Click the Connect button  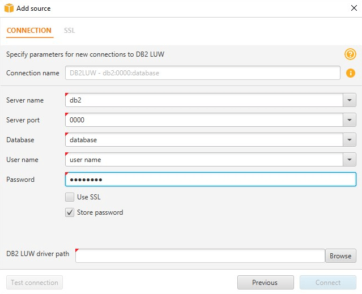click(328, 283)
